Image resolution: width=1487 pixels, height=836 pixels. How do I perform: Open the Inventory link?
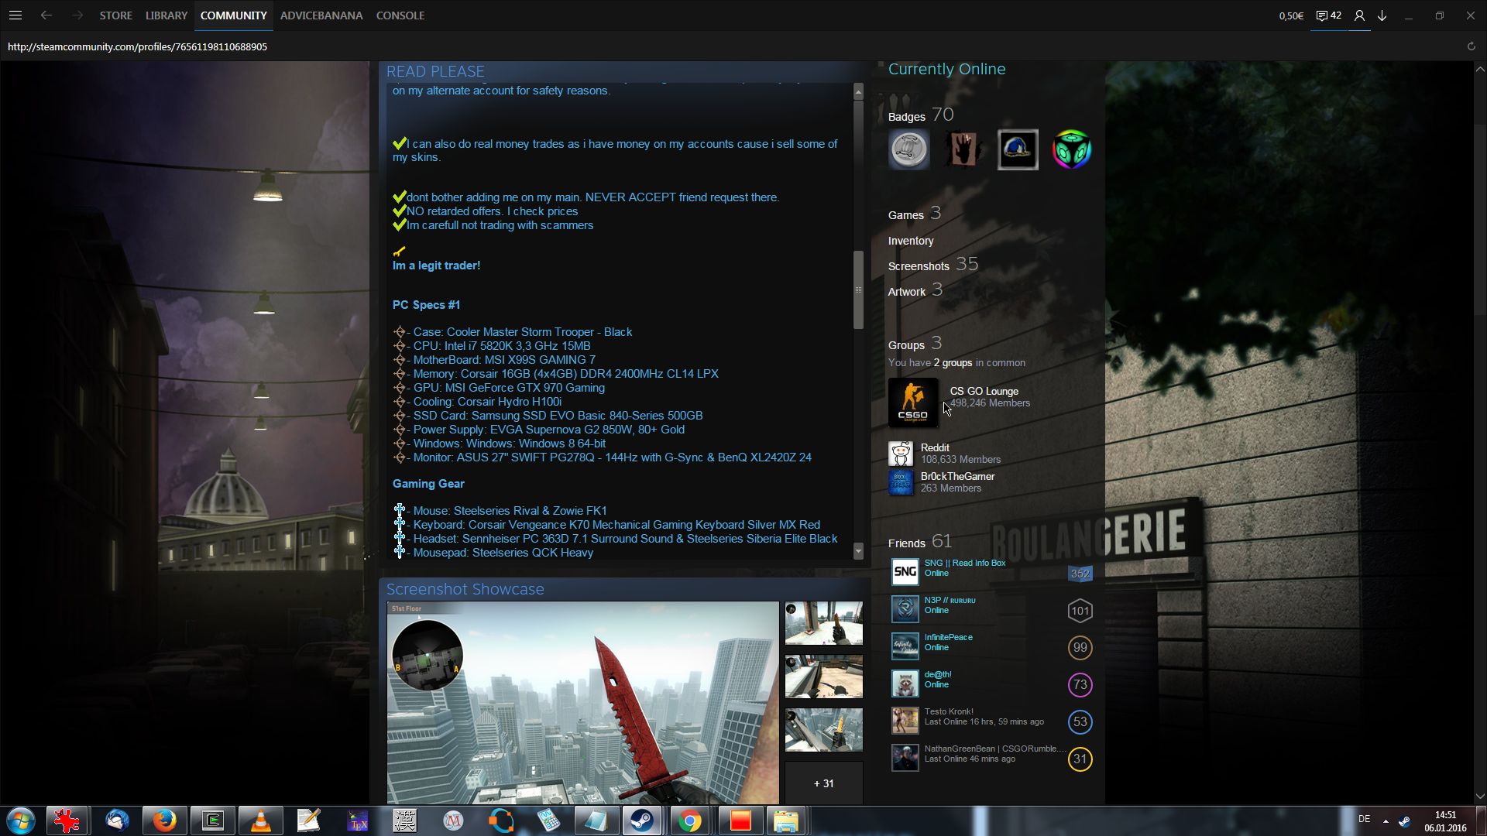tap(911, 241)
